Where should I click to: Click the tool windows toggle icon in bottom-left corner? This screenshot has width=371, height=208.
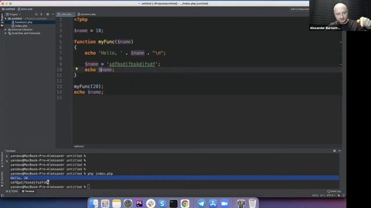(2, 195)
